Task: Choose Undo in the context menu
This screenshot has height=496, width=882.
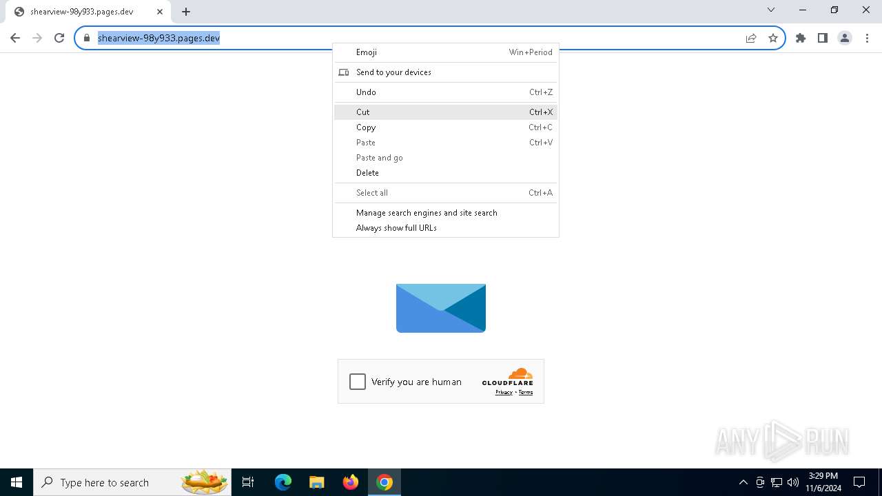Action: (x=446, y=92)
